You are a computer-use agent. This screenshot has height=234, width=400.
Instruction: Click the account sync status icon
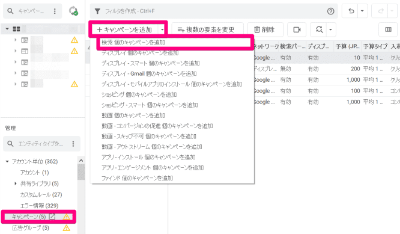tap(73, 11)
